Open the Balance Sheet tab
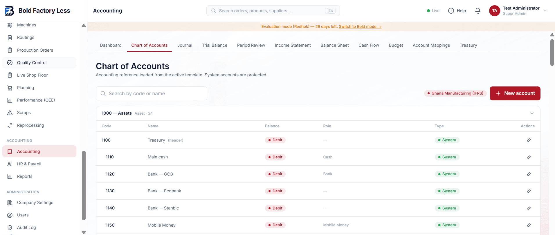Viewport: 555px width, 235px height. (334, 45)
